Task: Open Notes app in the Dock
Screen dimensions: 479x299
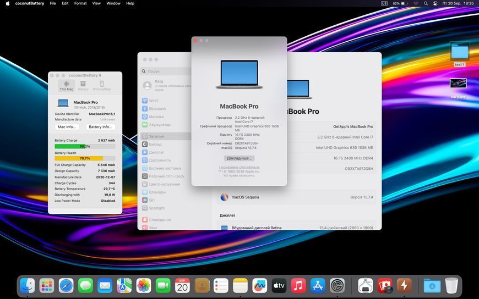Action: point(241,286)
